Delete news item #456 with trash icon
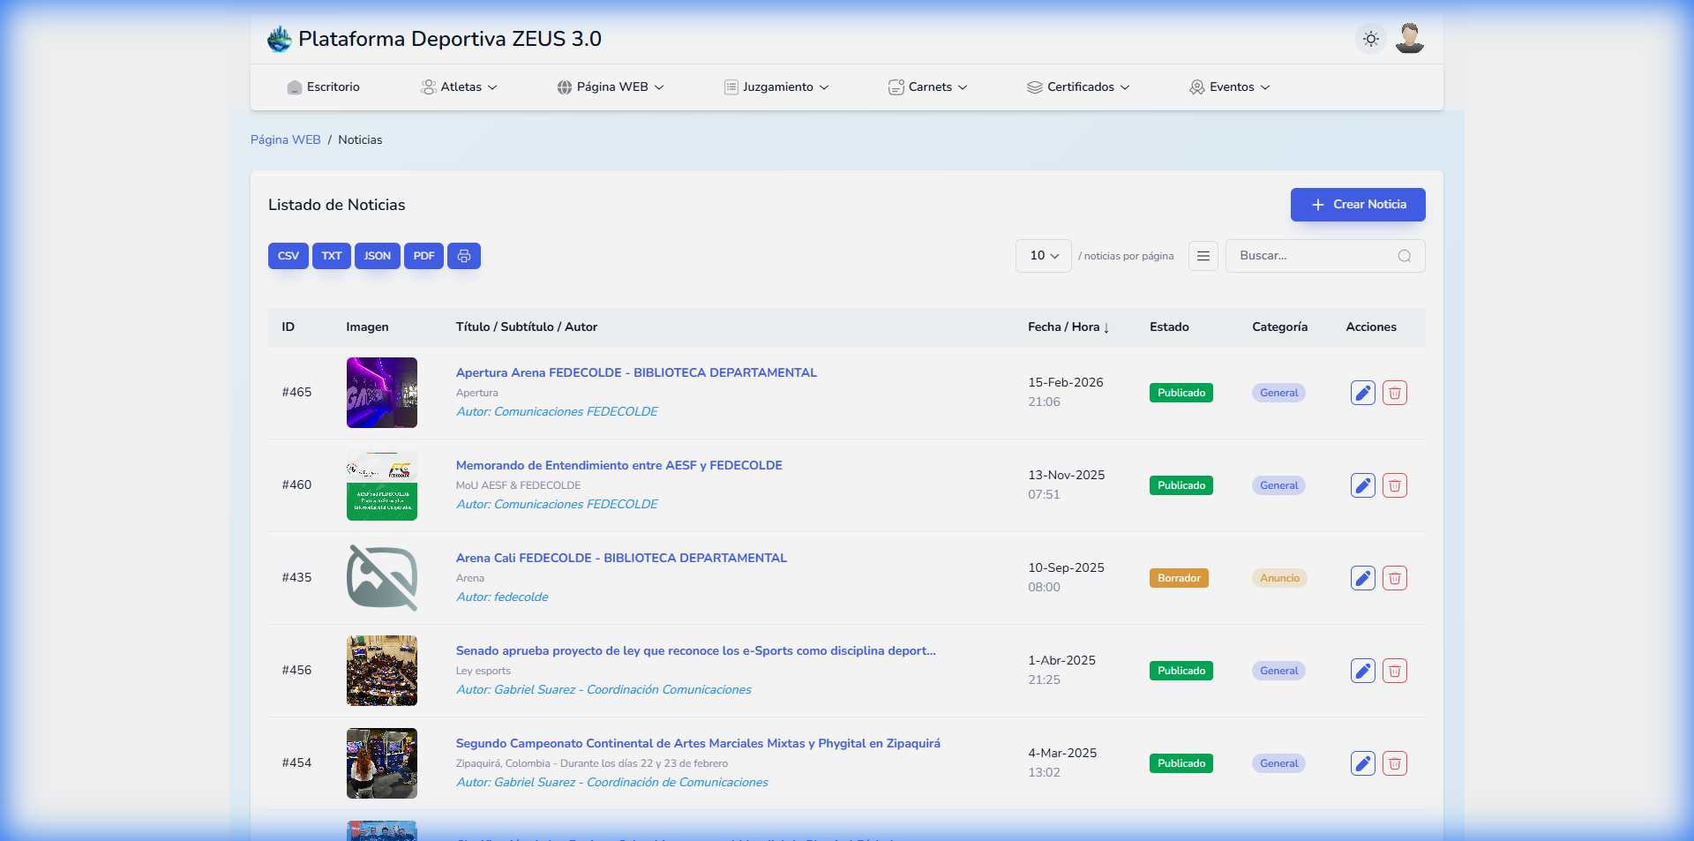Image resolution: width=1694 pixels, height=841 pixels. tap(1394, 671)
